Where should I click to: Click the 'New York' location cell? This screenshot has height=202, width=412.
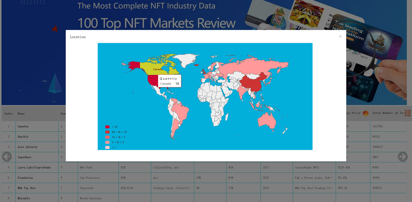pyautogui.click(x=98, y=167)
